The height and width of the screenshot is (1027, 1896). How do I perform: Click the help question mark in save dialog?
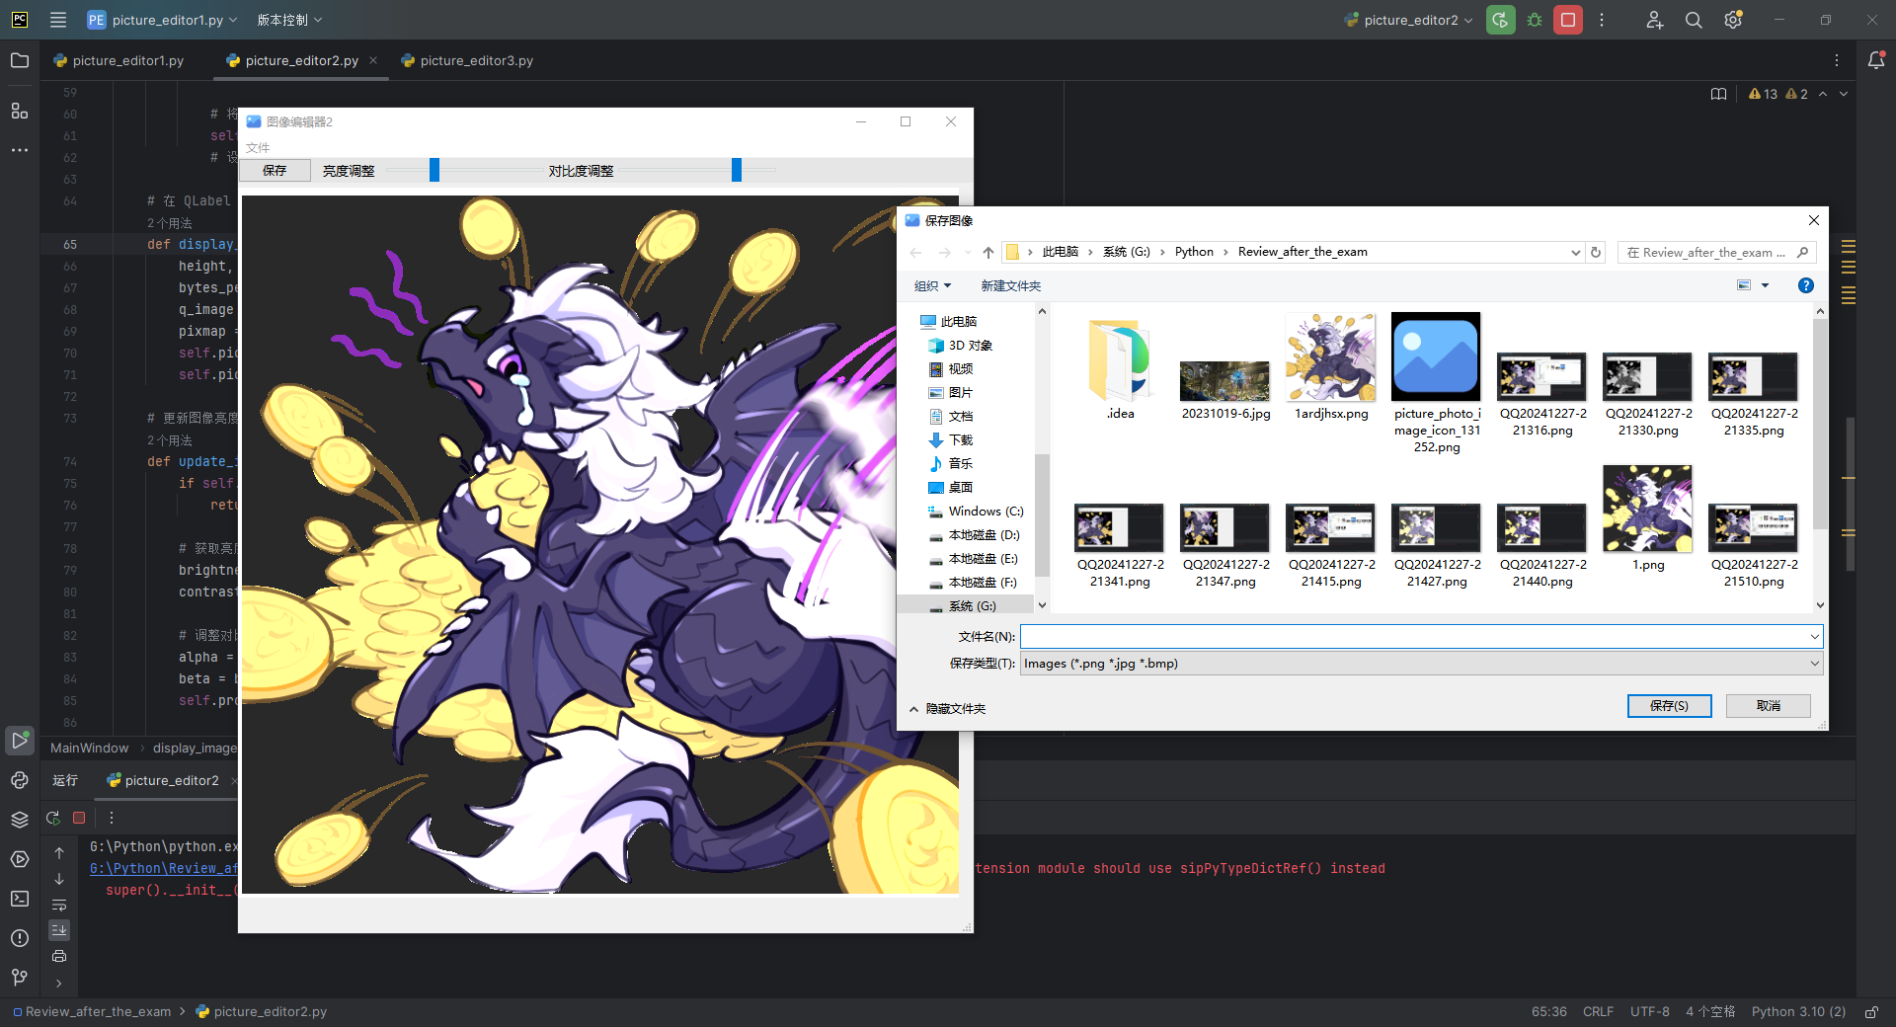click(1806, 285)
